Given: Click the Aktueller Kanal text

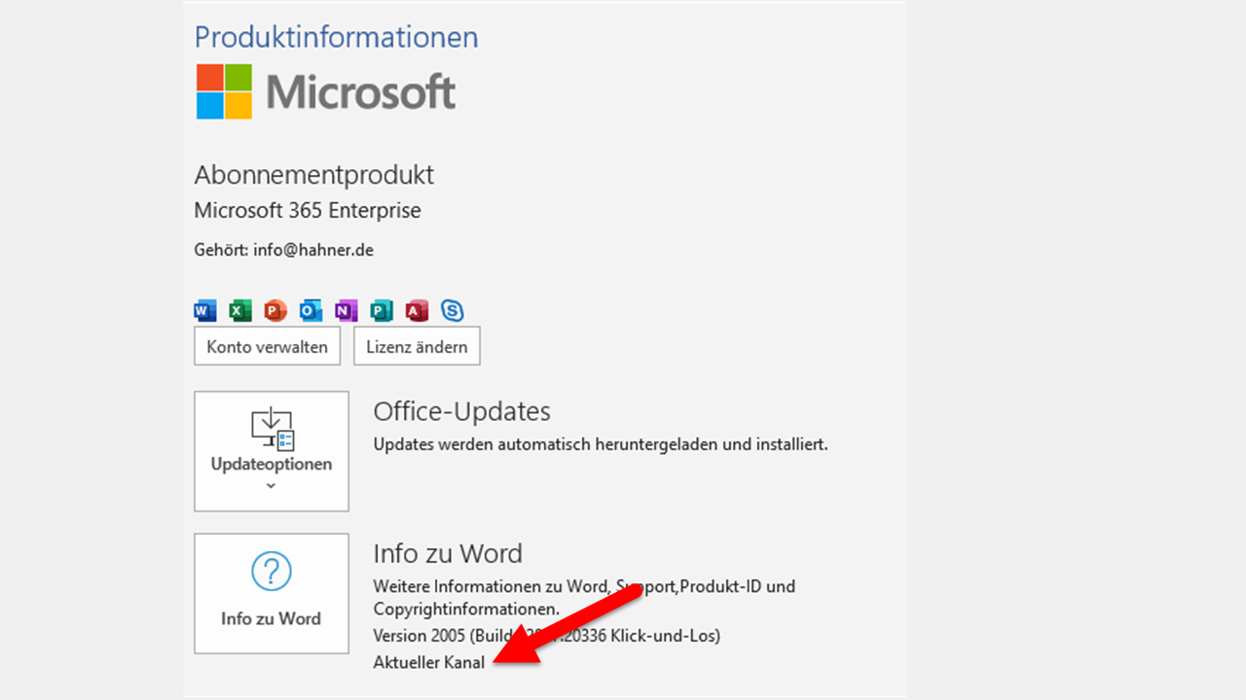Looking at the screenshot, I should pos(429,663).
